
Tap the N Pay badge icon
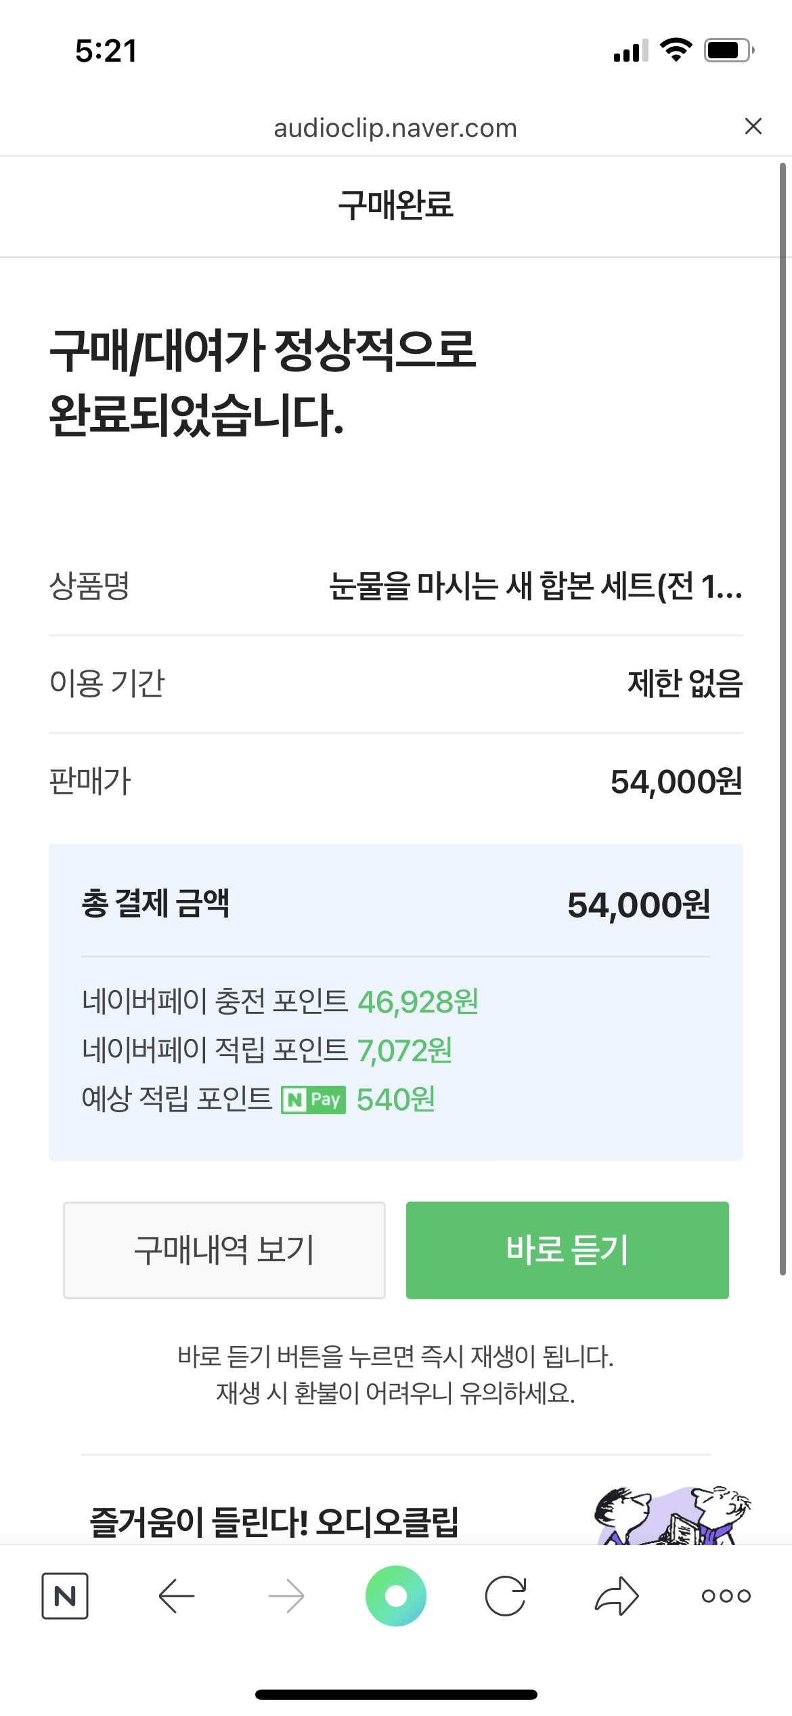[x=313, y=1099]
